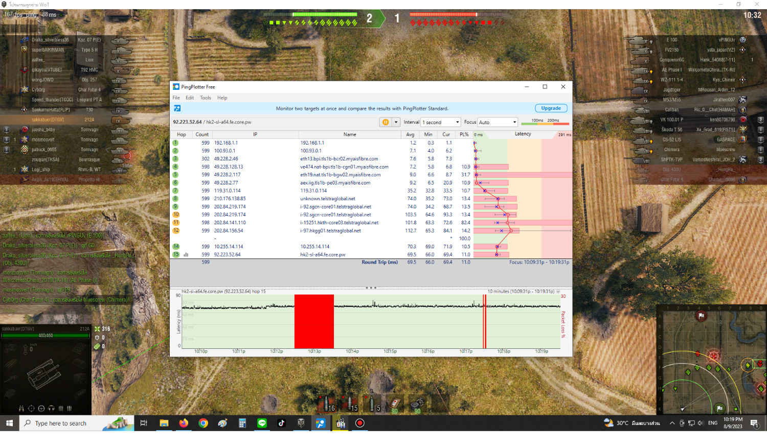Open the Tools menu in PingPlotter

point(206,98)
